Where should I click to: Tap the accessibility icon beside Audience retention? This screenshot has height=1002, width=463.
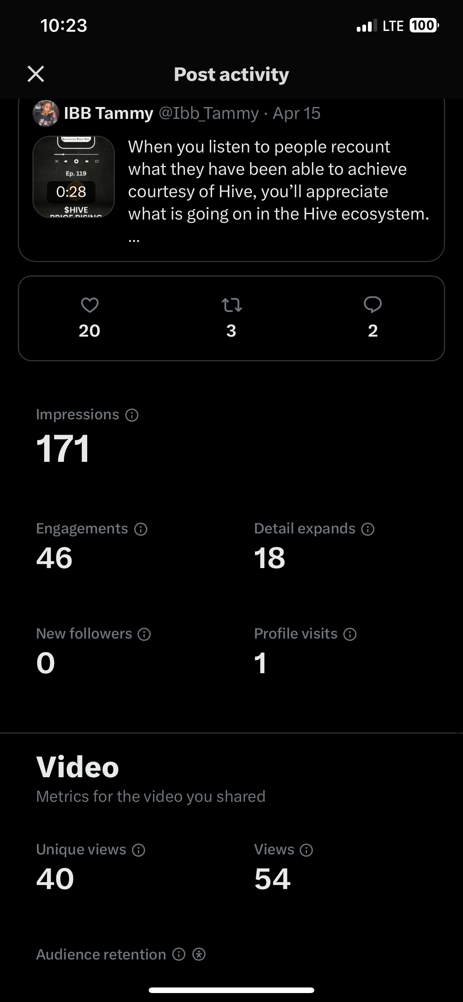coord(199,954)
